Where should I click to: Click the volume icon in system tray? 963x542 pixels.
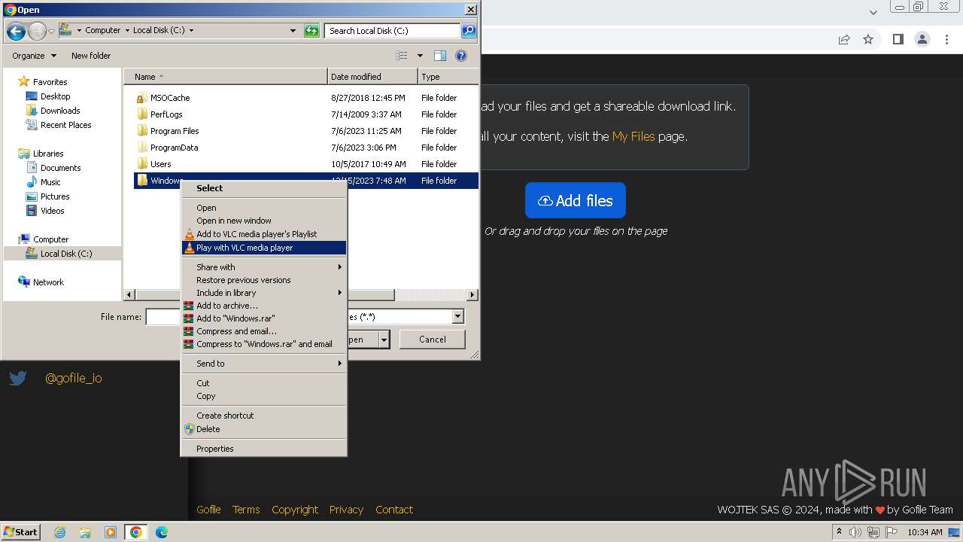coord(855,532)
